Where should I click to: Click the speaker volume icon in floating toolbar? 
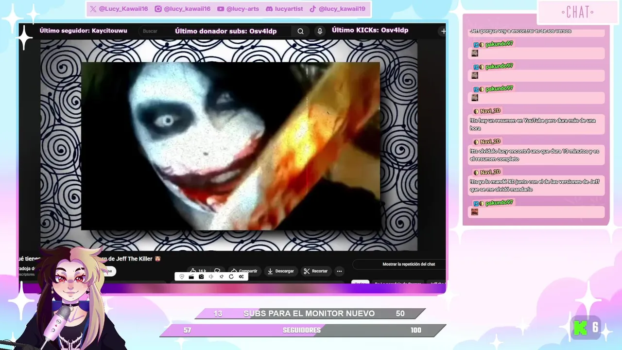(211, 277)
